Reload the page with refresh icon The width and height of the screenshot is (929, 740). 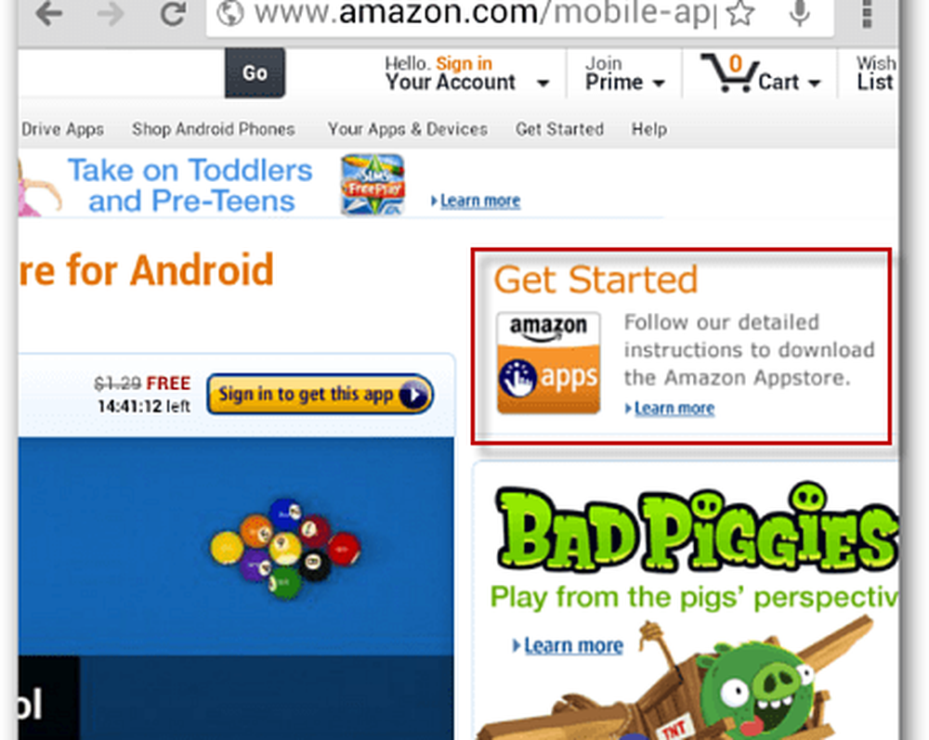(x=173, y=13)
